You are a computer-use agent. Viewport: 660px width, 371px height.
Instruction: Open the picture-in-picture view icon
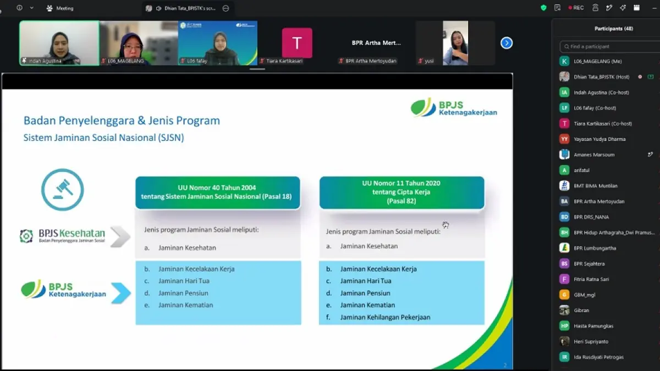pos(558,8)
